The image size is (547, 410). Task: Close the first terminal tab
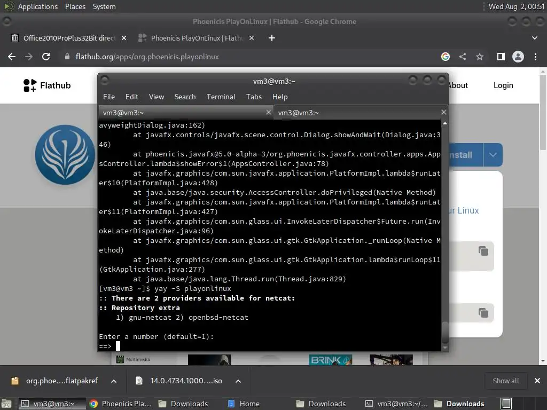pyautogui.click(x=268, y=112)
